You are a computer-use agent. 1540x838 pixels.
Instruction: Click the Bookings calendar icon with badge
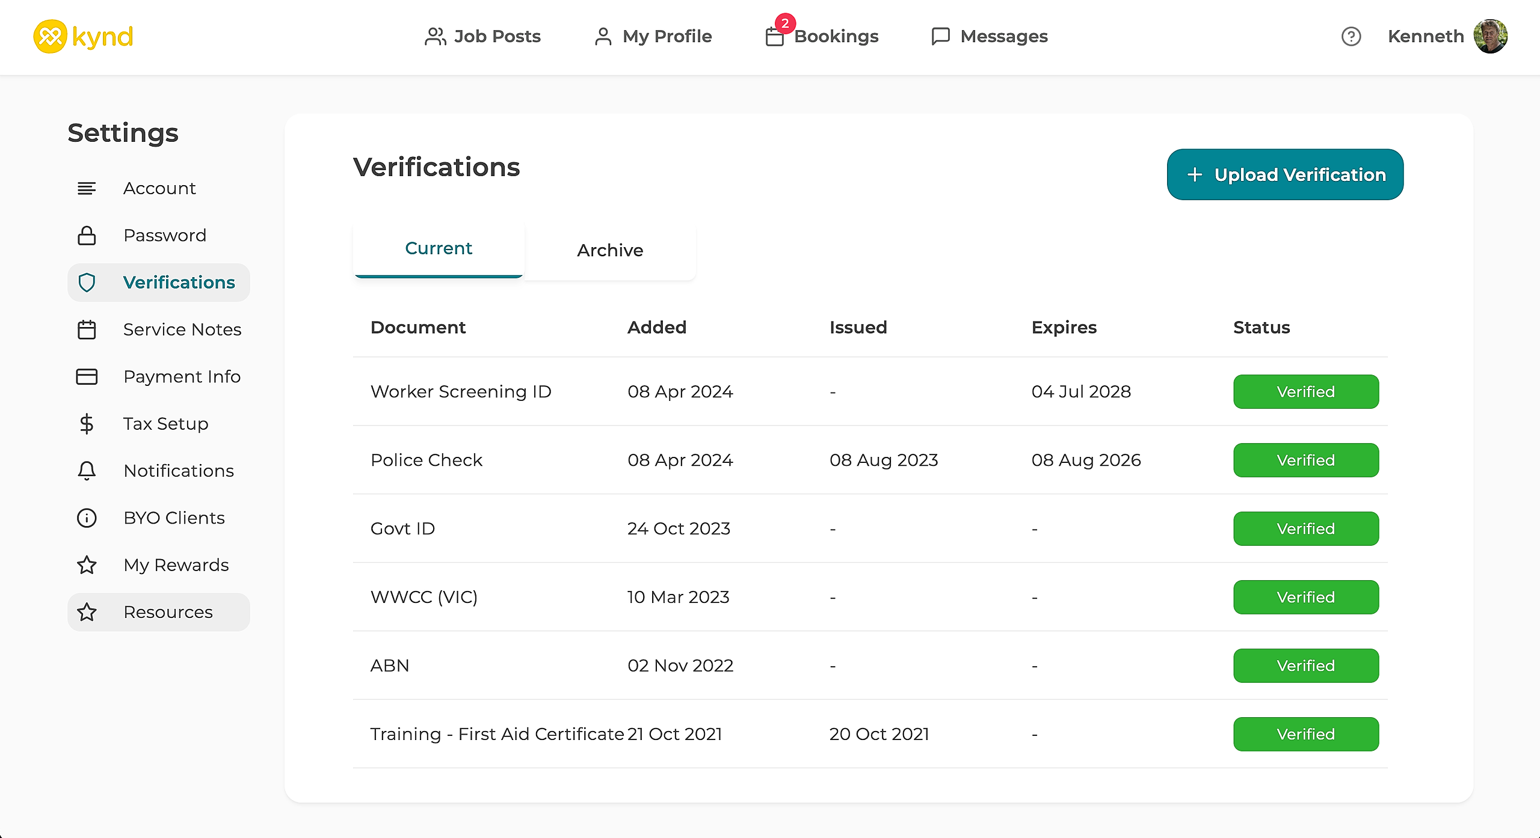coord(775,37)
